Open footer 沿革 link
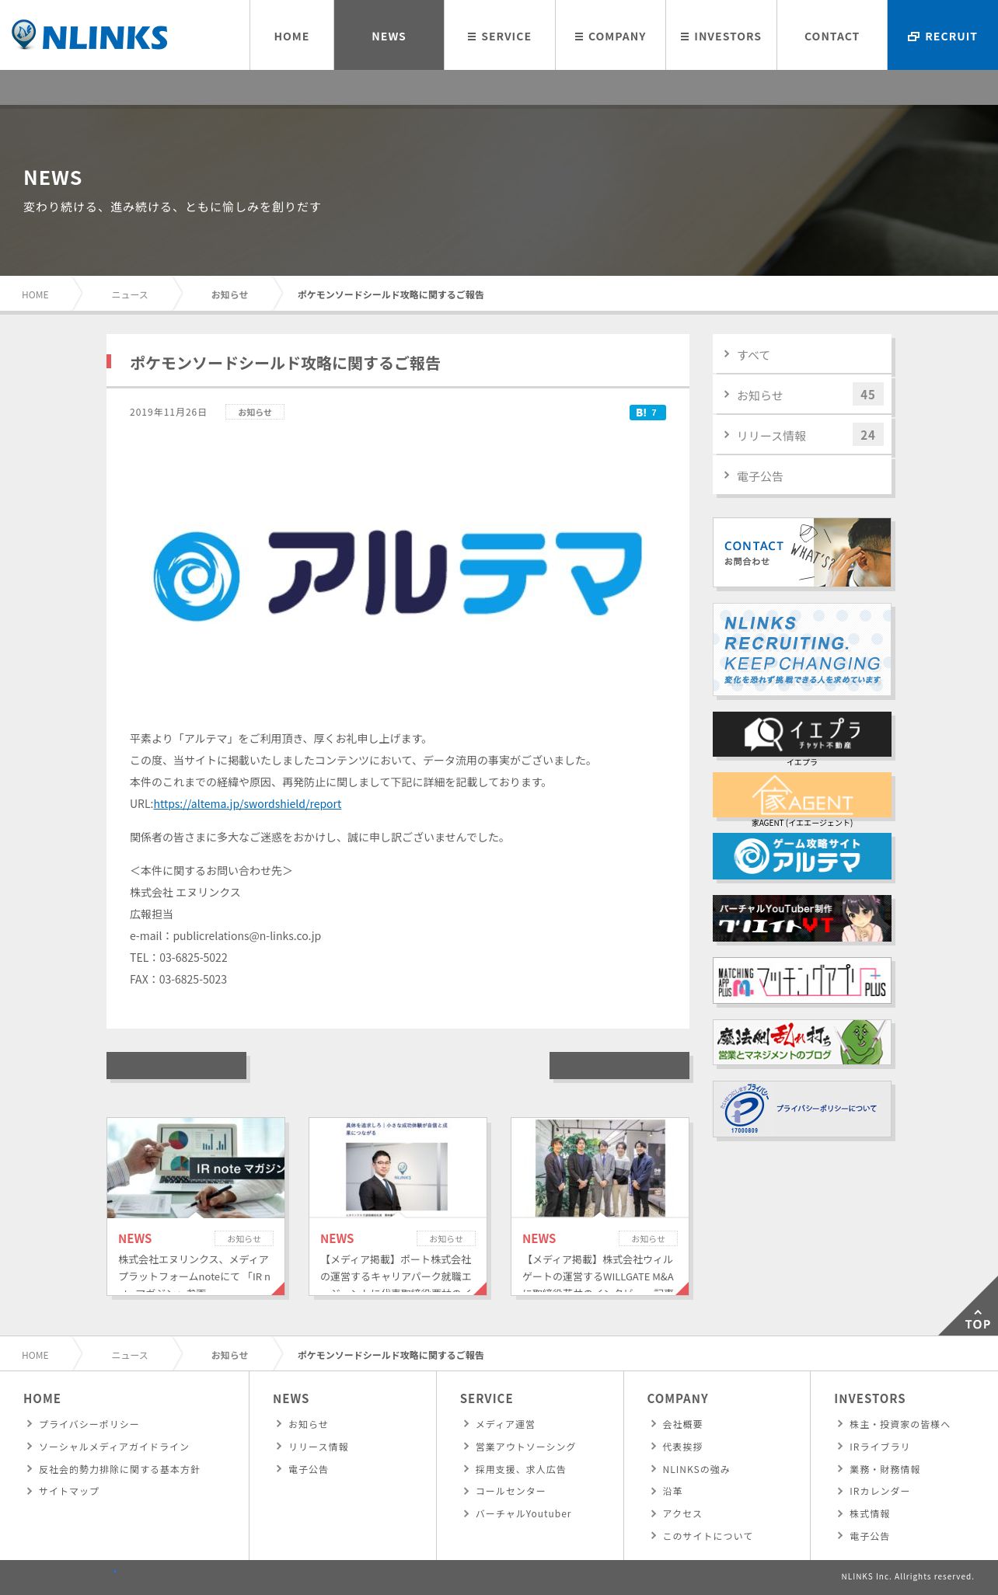Viewport: 998px width, 1595px height. click(672, 1491)
